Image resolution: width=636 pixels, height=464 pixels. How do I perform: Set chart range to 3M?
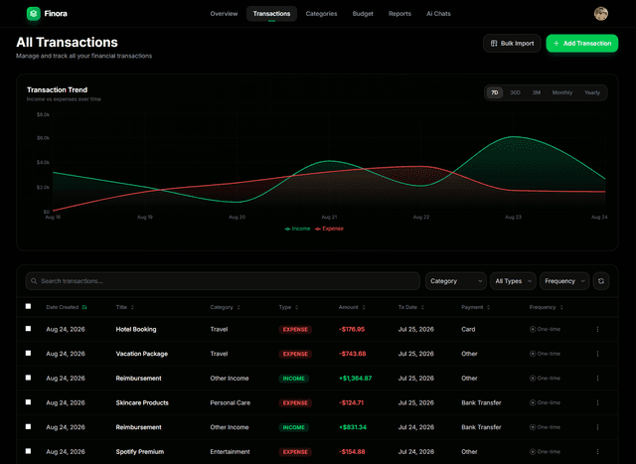click(x=537, y=92)
